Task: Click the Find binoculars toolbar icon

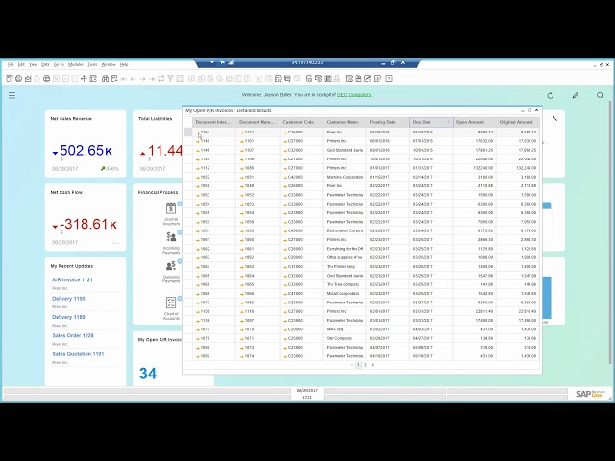Action: (105, 79)
